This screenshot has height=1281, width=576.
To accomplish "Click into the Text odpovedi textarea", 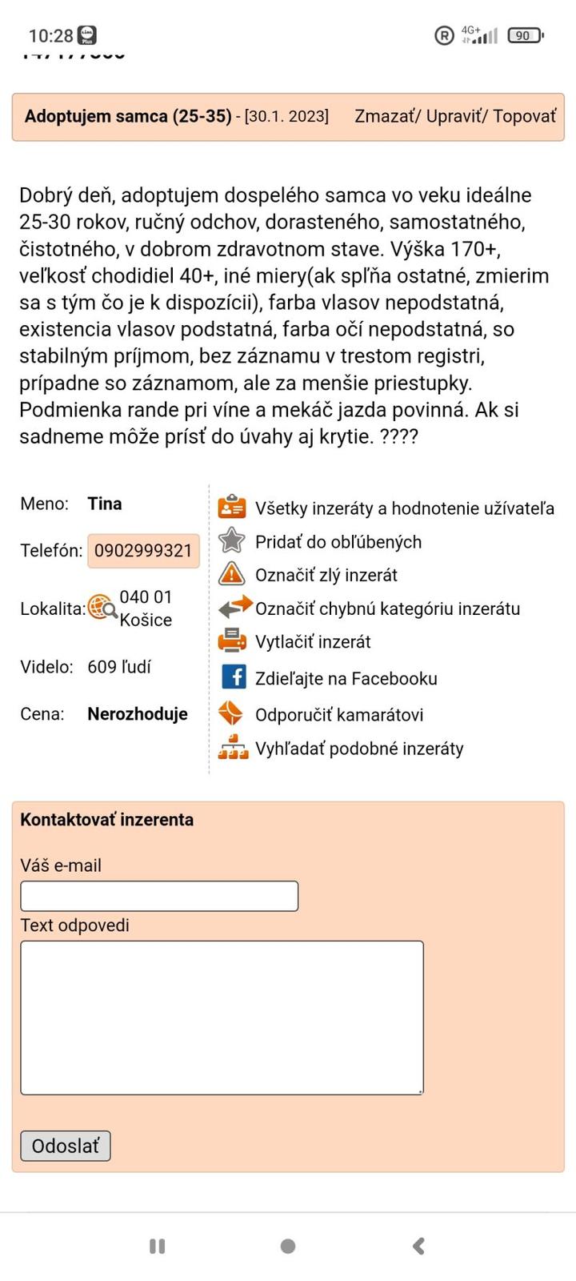I will click(x=222, y=1017).
